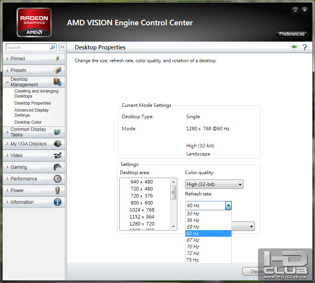Viewport: 315px width, 283px height.
Task: Select 800 x 600 desktop area
Action: pos(142,203)
